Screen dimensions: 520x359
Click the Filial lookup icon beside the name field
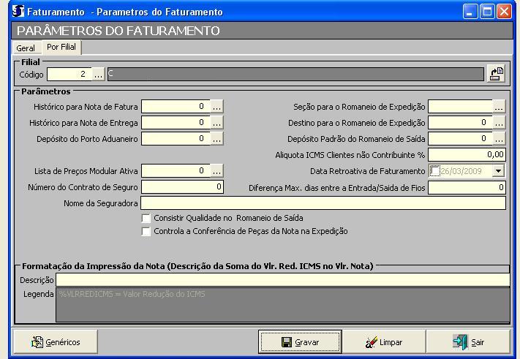point(497,74)
